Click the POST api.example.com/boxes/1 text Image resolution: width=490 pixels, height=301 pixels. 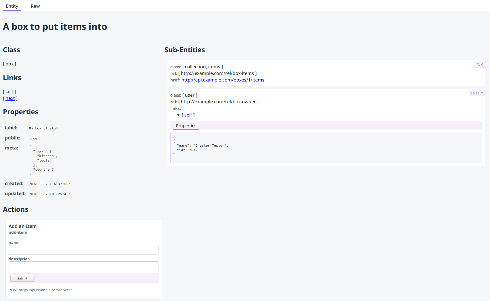point(41,290)
